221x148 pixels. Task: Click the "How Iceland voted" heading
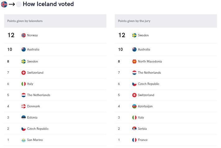click(x=48, y=4)
